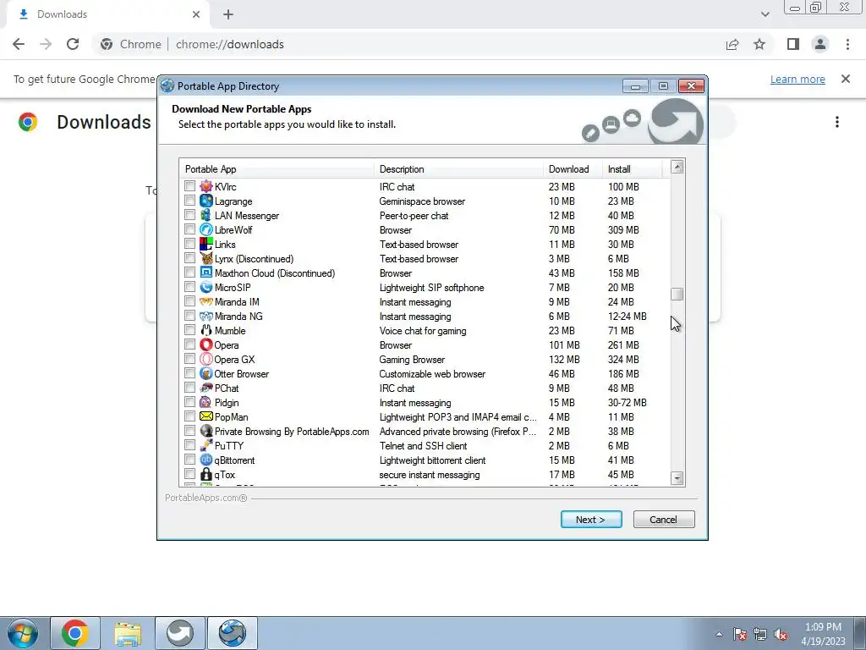
Task: Click the Miranda IM app icon
Action: [206, 301]
